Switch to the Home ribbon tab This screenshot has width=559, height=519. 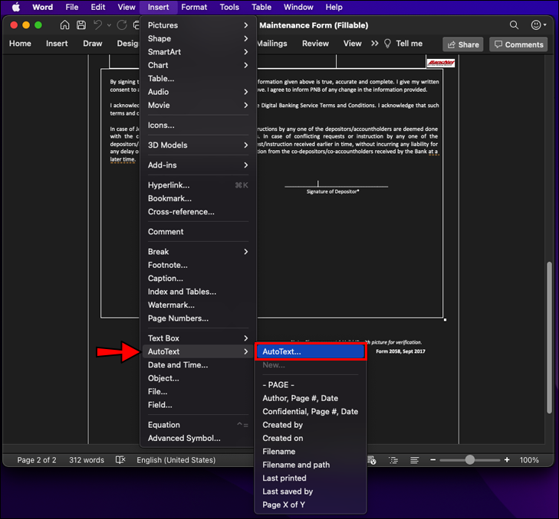[x=20, y=44]
